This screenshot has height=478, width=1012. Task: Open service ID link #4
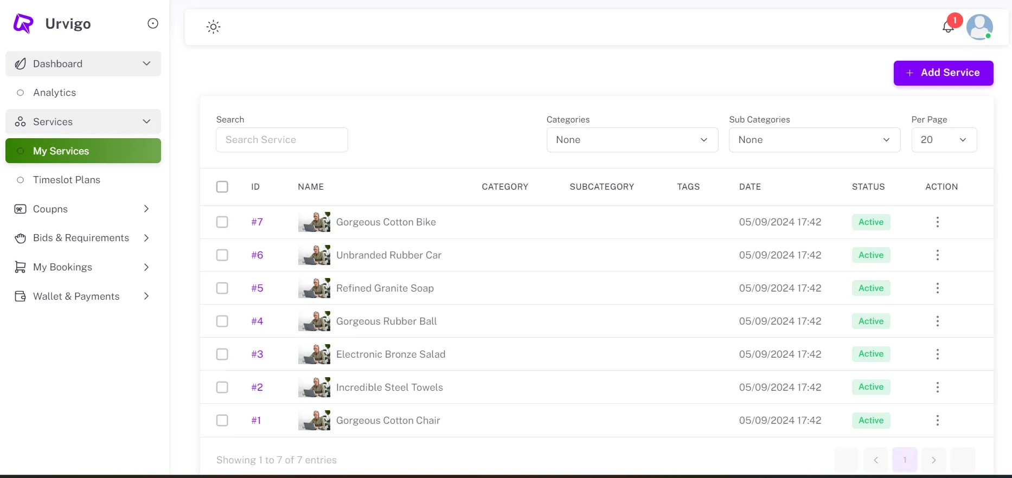257,321
